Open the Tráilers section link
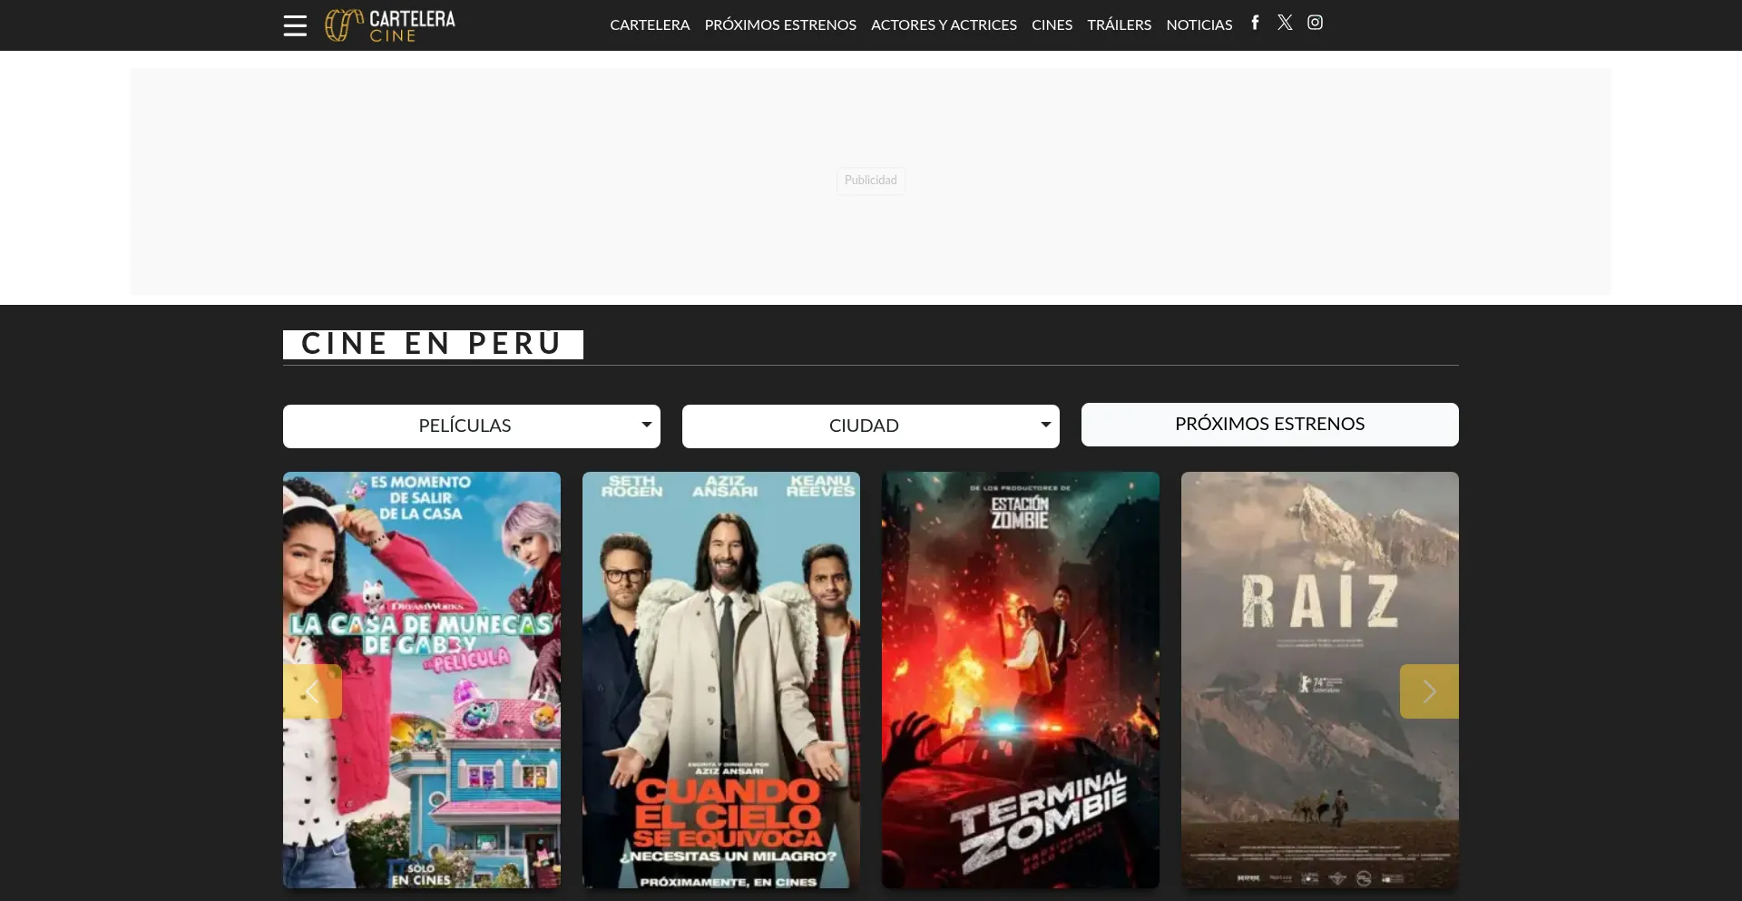This screenshot has width=1742, height=901. (x=1119, y=25)
